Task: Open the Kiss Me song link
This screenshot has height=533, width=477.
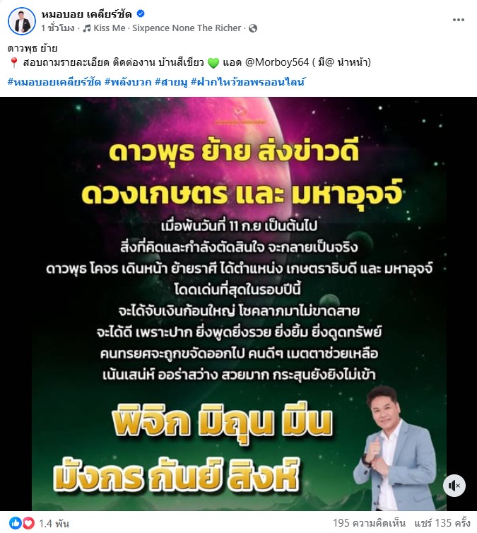Action: point(110,28)
